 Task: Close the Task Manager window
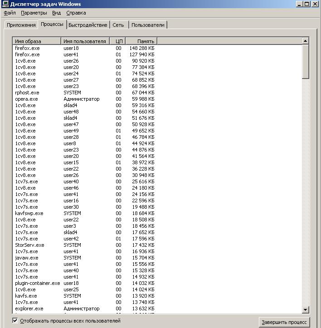pyautogui.click(x=315, y=4)
